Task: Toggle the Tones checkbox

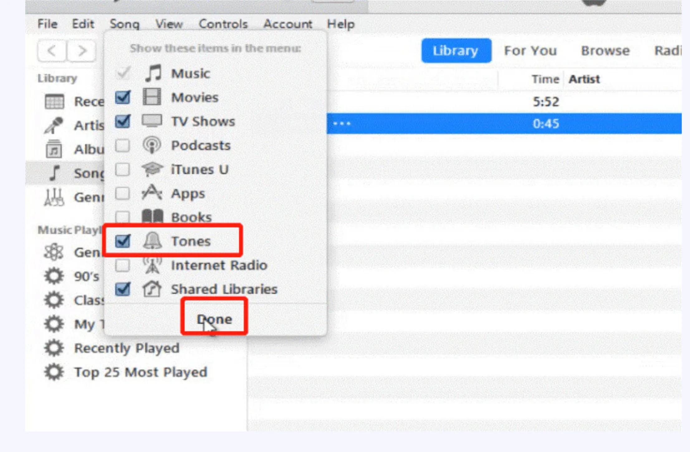Action: [122, 241]
